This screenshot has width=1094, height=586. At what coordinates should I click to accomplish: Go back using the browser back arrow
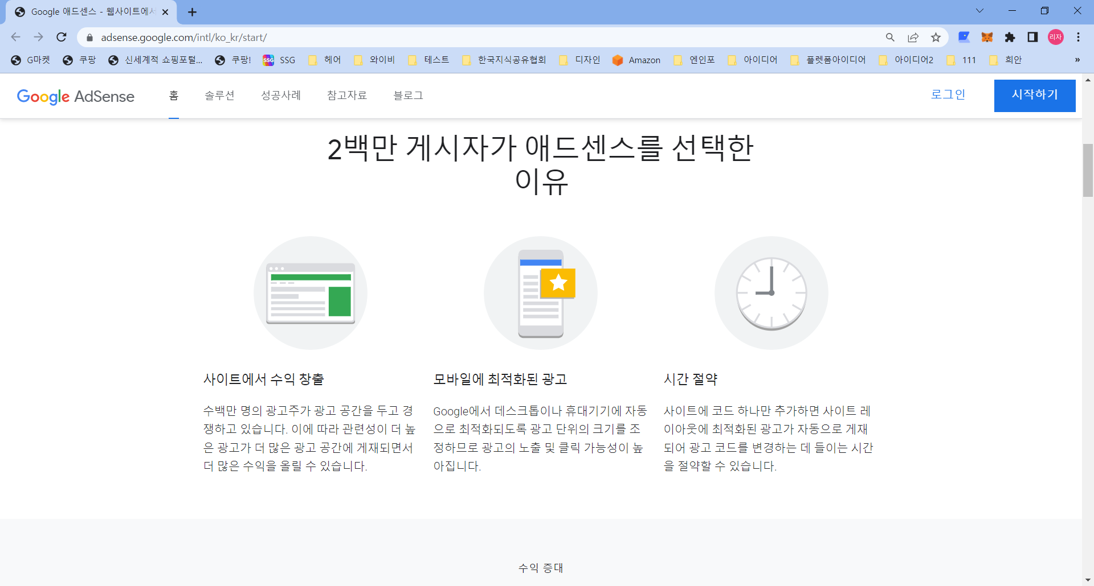[15, 37]
